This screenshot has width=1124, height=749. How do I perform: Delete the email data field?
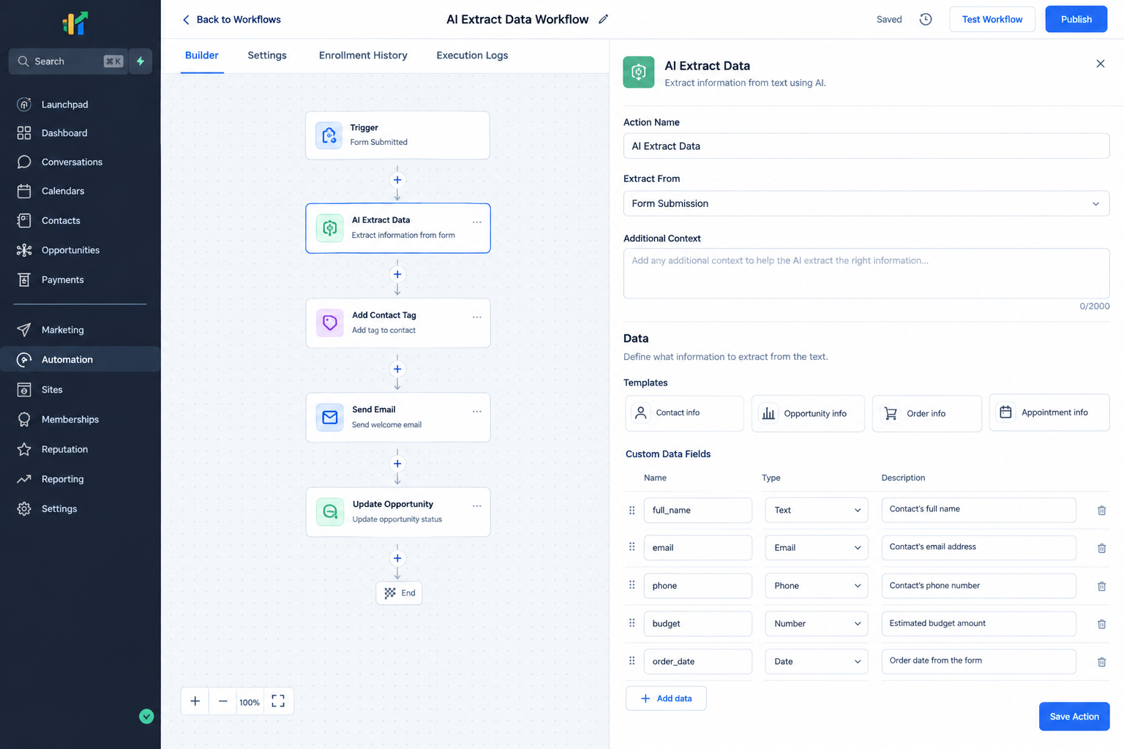coord(1101,549)
